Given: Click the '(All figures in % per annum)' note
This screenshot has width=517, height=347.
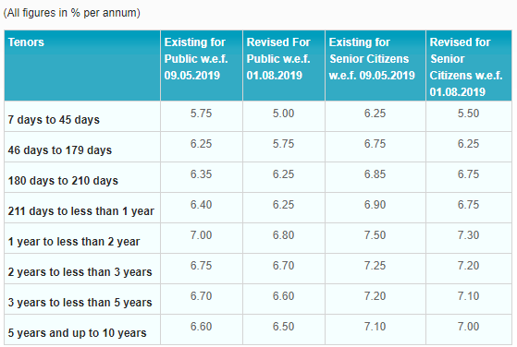Looking at the screenshot, I should coord(71,13).
